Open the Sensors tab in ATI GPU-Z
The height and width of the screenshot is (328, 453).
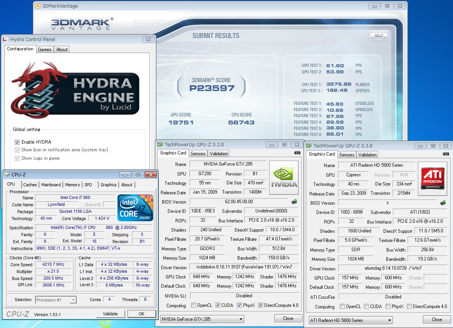pyautogui.click(x=347, y=154)
